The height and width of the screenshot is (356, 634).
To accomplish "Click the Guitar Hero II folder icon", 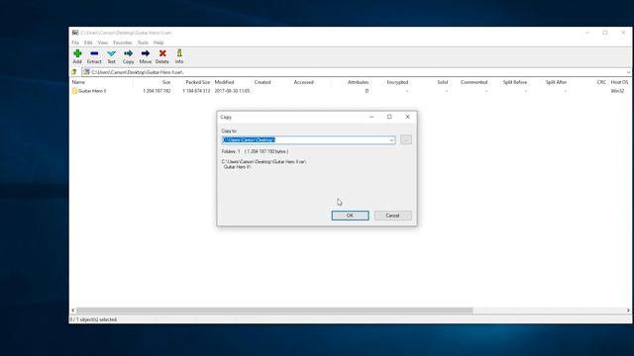I will coord(74,91).
